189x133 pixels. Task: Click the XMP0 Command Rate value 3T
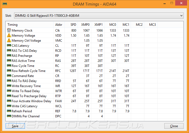pos(88,76)
